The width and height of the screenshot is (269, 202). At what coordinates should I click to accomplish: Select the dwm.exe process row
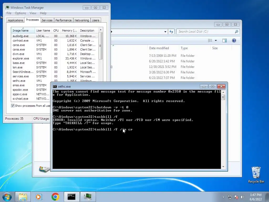pos(55,54)
